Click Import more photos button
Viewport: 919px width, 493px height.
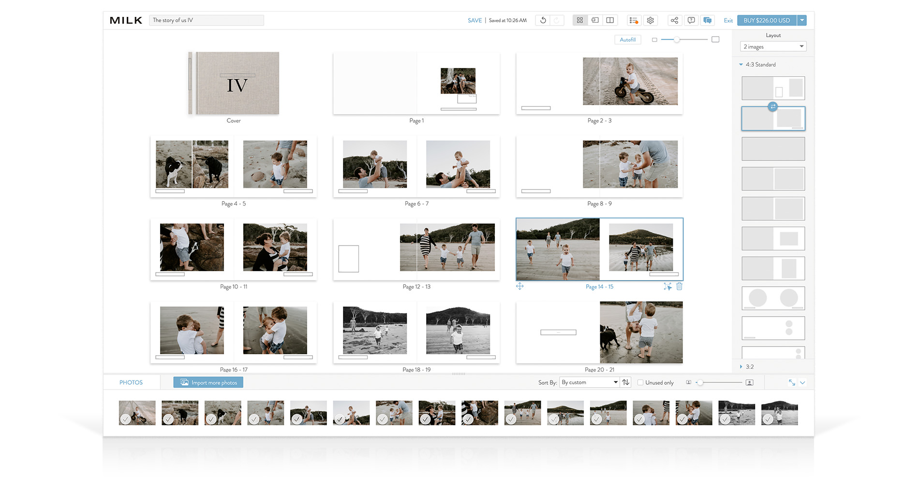click(208, 382)
